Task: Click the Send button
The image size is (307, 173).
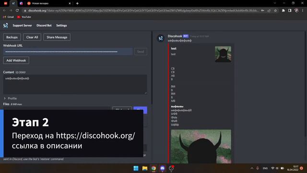Action: click(x=141, y=51)
